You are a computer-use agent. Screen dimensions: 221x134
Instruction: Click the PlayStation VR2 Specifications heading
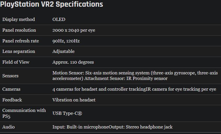tap(52, 4)
